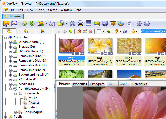Switch to the Properties tab

80,84
